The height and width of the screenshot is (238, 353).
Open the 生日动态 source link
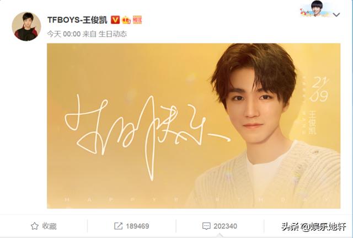113,34
